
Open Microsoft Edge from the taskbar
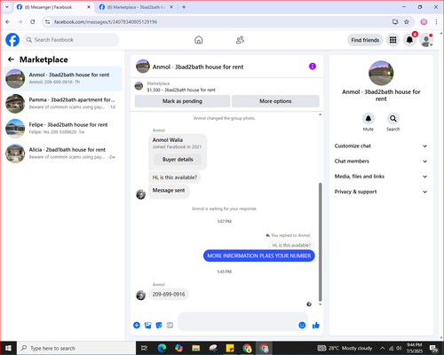point(162,348)
